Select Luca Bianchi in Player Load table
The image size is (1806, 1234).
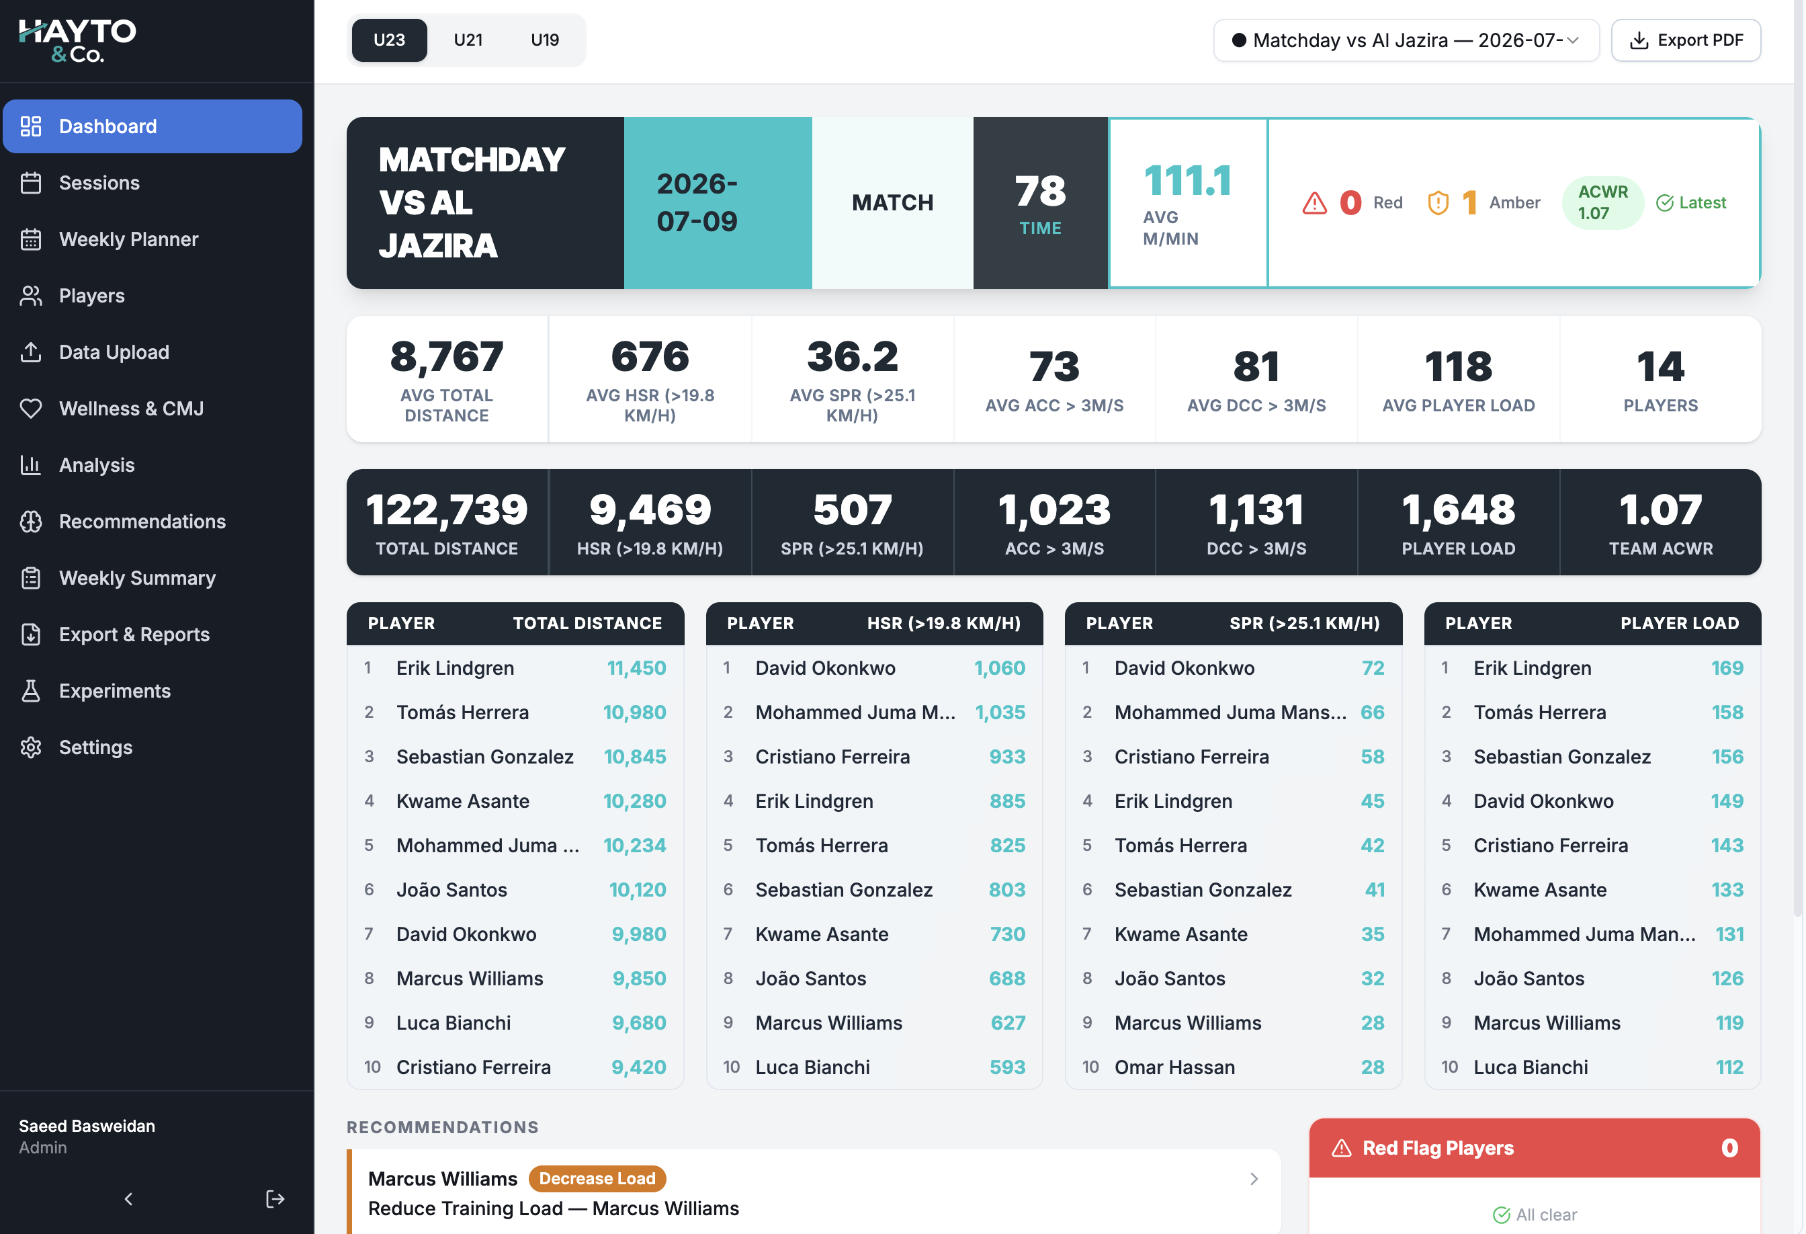(1592, 1067)
